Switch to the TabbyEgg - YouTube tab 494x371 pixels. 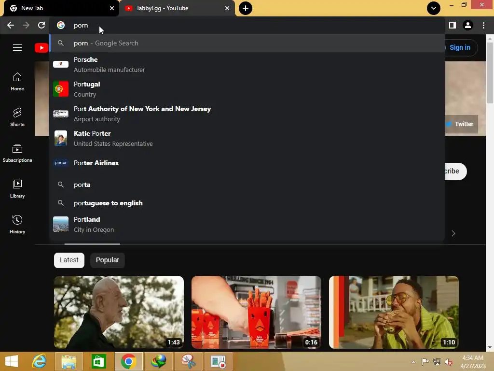(177, 8)
